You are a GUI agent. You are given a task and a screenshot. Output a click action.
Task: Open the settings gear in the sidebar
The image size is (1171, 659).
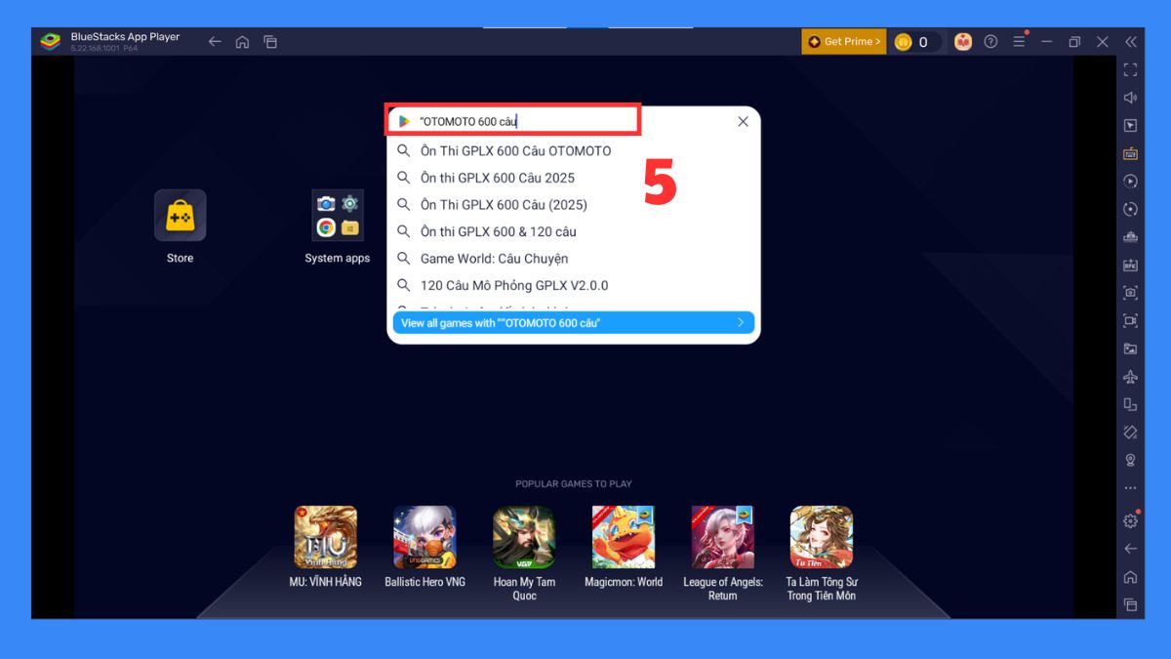pos(1130,521)
